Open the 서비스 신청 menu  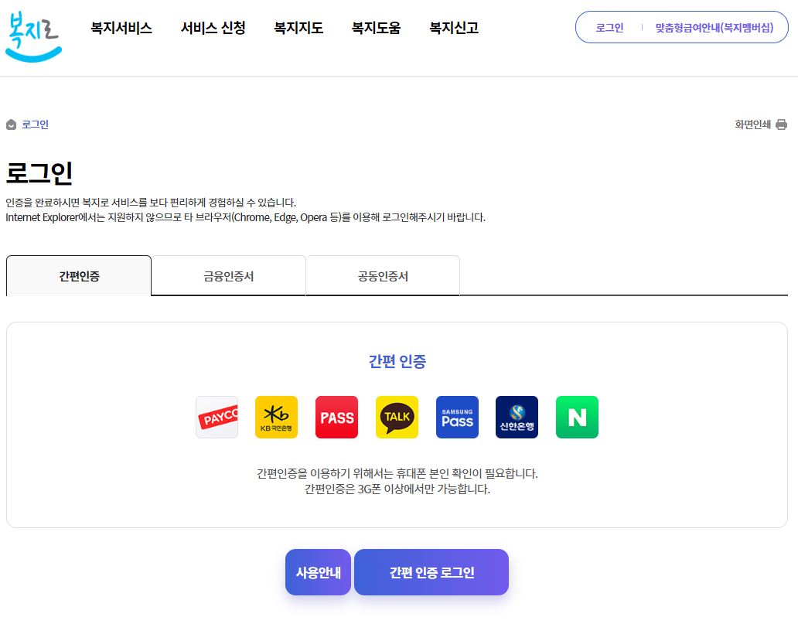click(x=213, y=28)
